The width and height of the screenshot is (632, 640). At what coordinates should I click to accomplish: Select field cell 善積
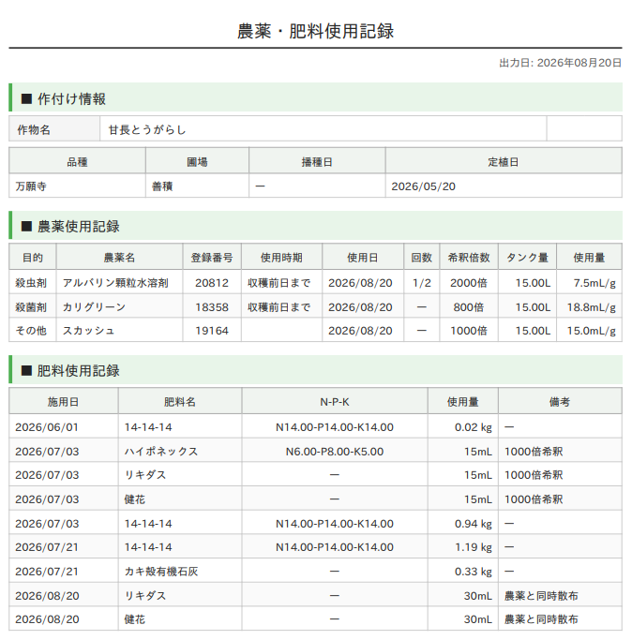(197, 186)
